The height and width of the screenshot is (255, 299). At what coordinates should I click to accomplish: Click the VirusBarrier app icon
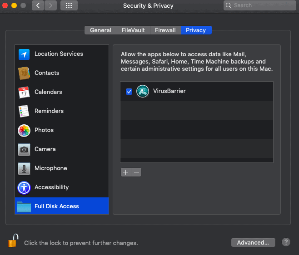click(x=143, y=91)
